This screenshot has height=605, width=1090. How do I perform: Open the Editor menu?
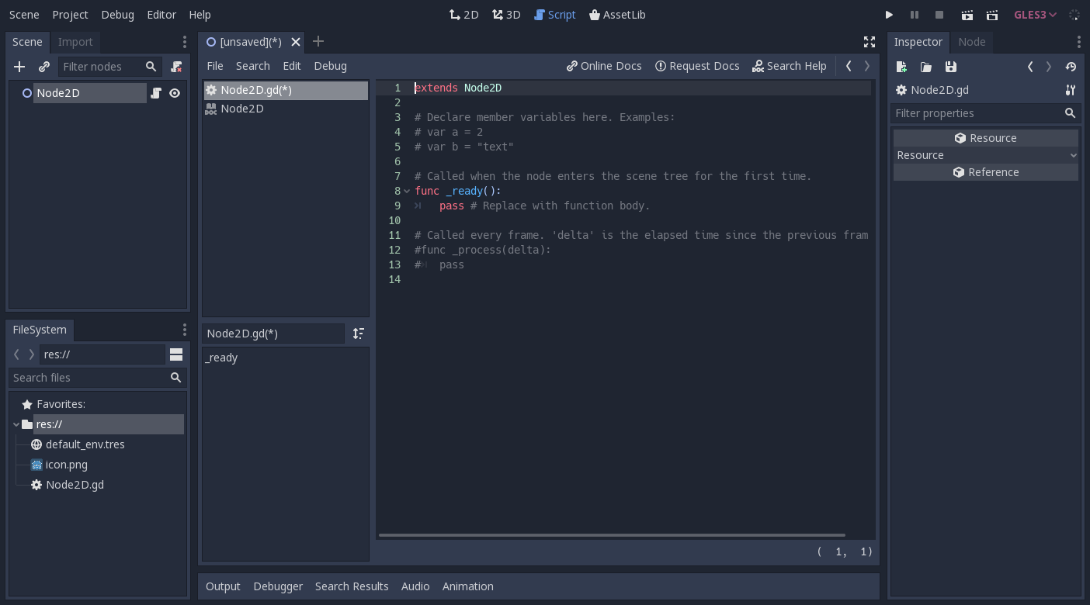tap(161, 15)
